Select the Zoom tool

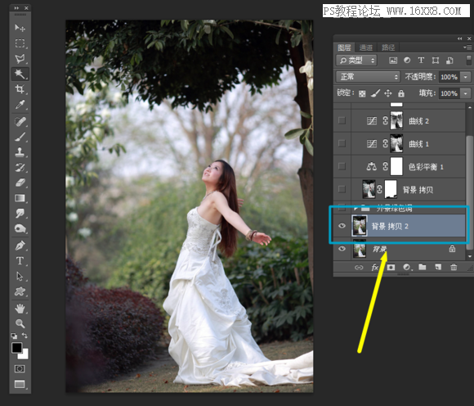[20, 323]
